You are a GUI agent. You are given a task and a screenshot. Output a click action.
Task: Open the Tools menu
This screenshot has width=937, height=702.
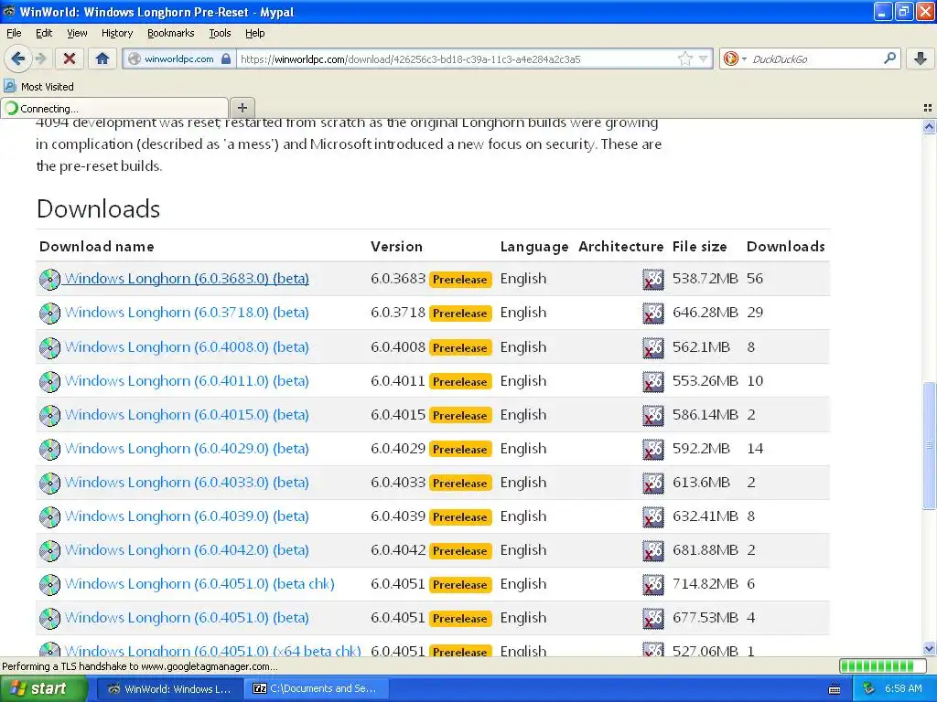(x=220, y=33)
